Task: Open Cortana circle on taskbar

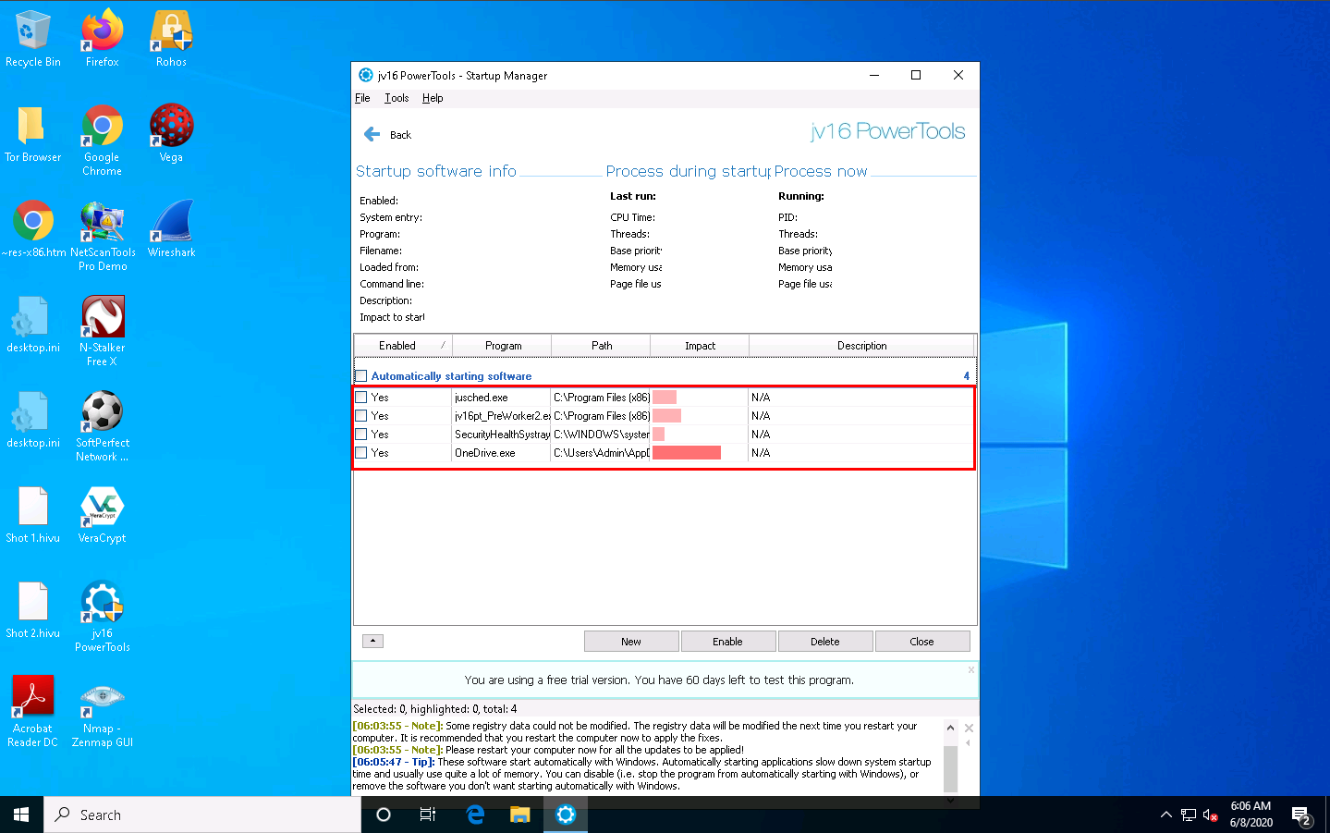Action: [x=384, y=815]
